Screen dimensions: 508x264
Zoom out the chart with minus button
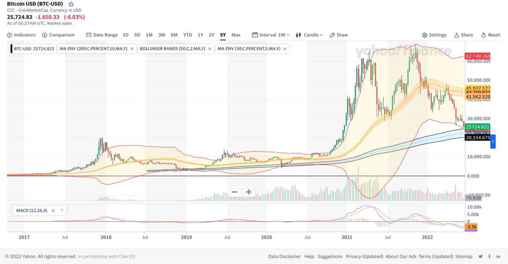[x=234, y=192]
